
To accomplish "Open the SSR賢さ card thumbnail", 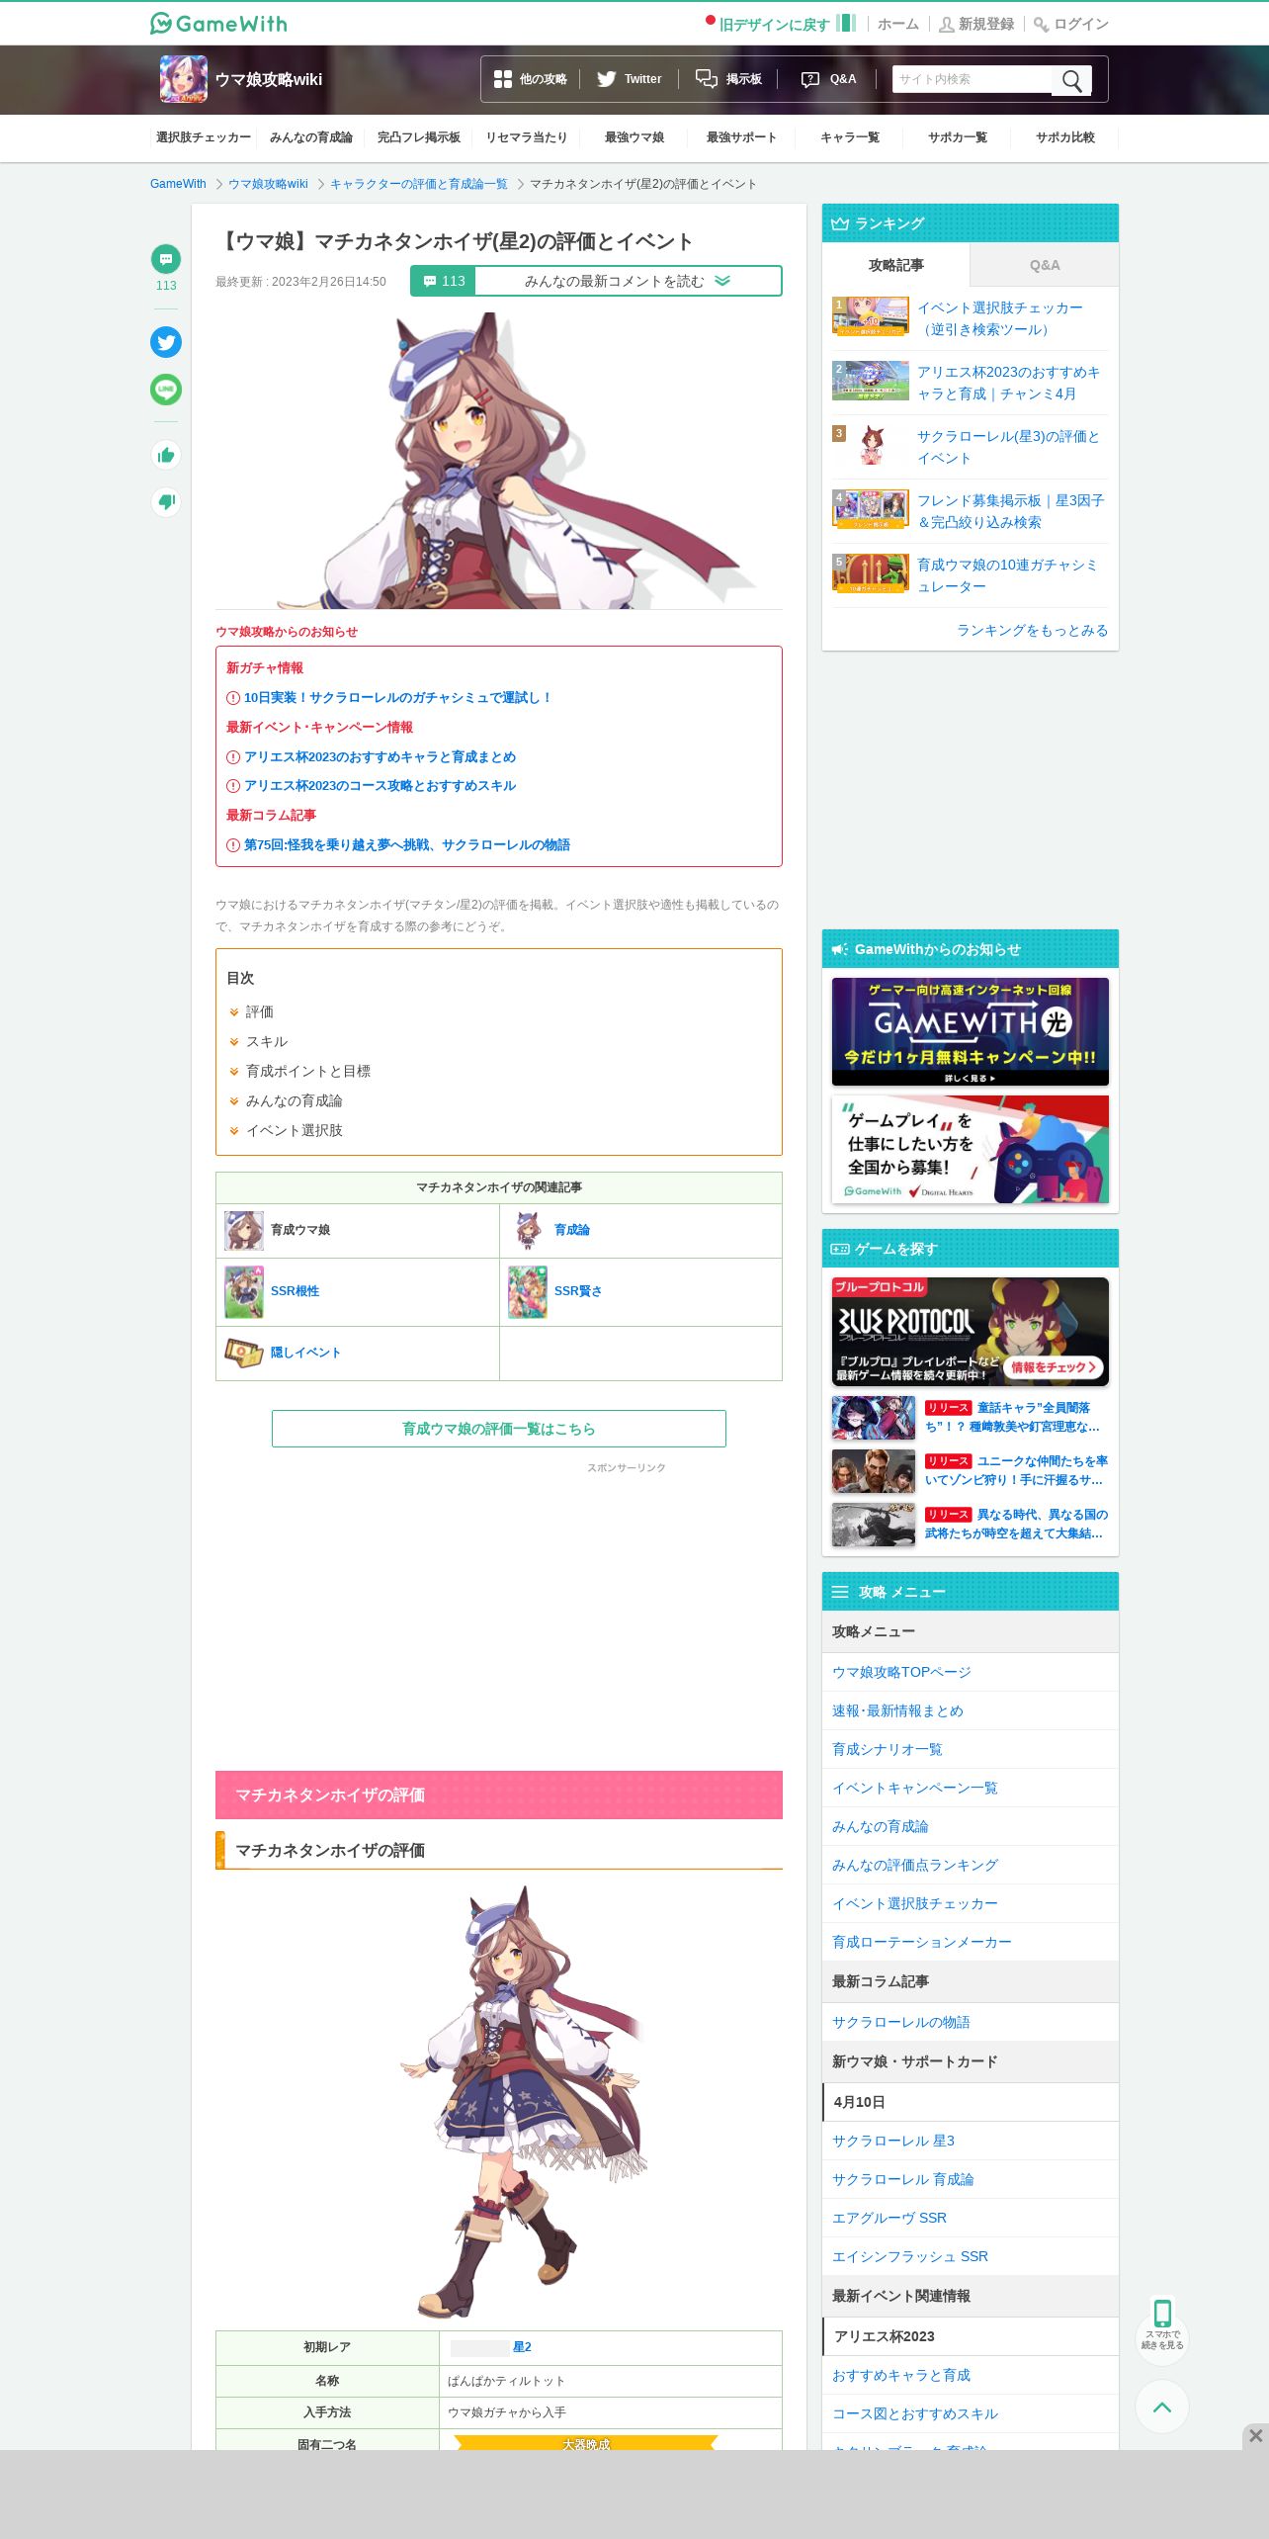I will coord(528,1291).
